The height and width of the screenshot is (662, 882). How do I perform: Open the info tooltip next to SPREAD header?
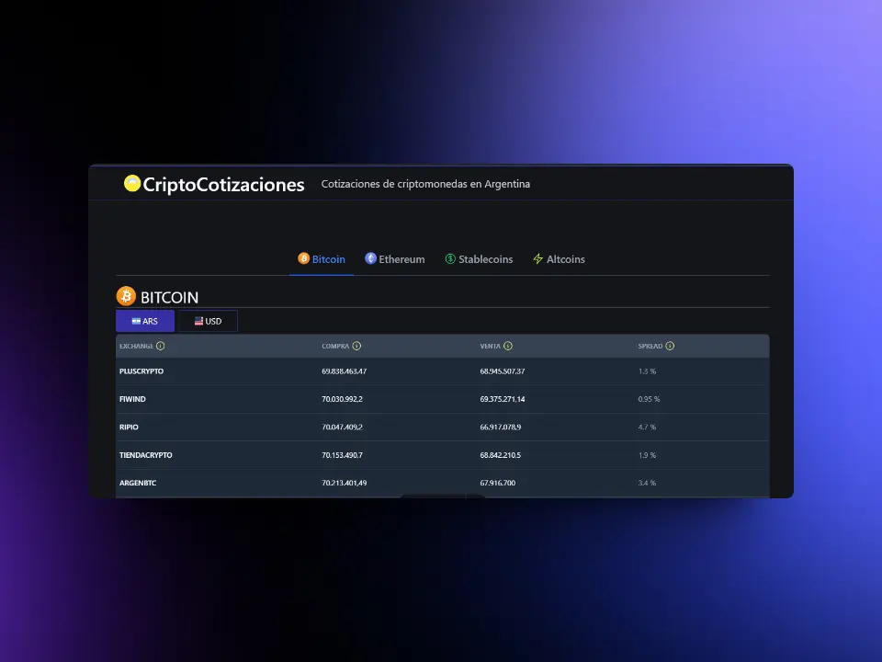click(670, 346)
